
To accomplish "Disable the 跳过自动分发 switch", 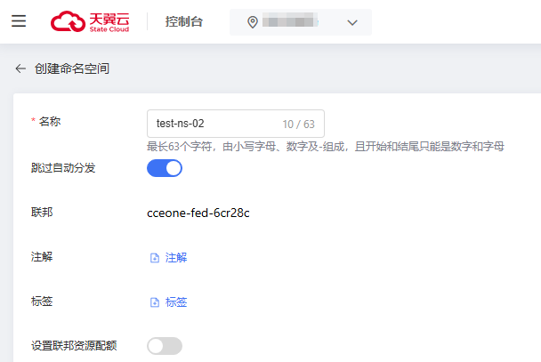I will tap(165, 168).
